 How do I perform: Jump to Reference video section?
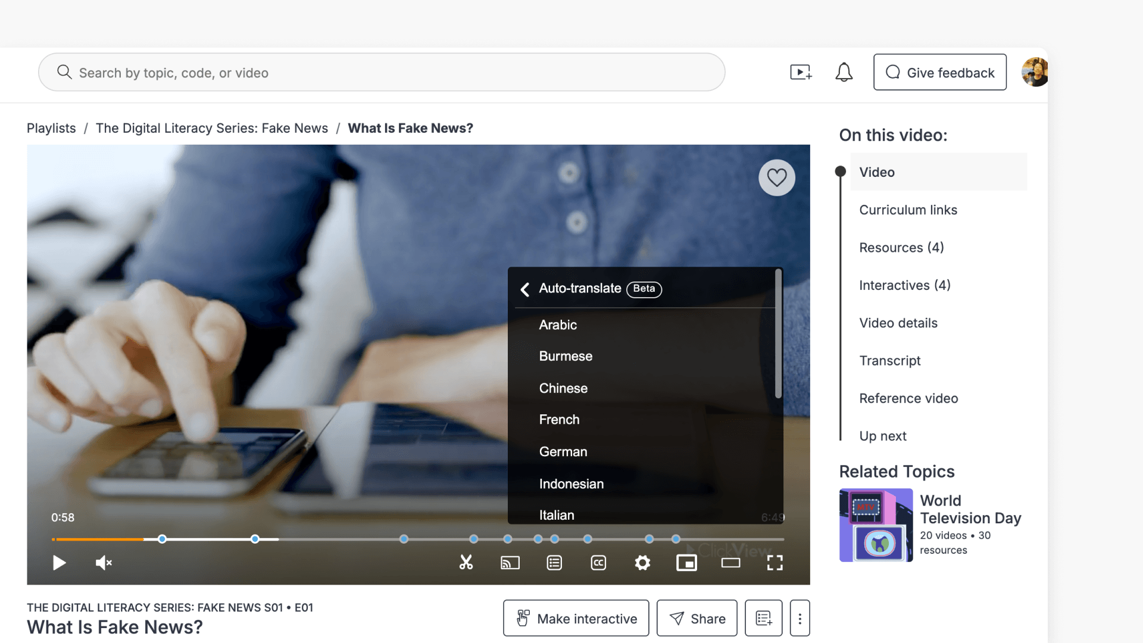908,398
